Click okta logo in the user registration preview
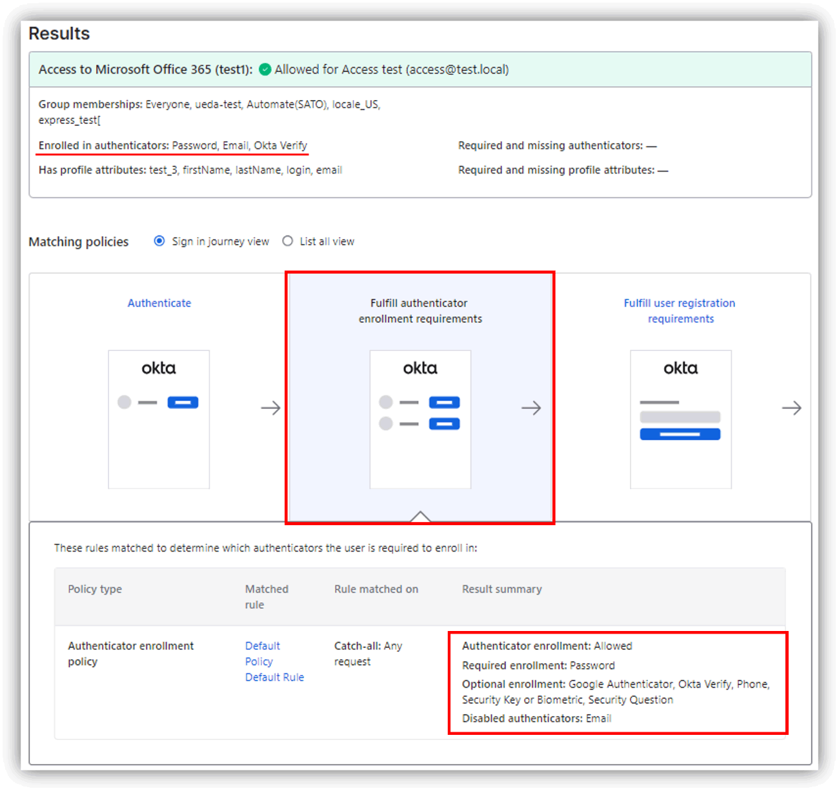The height and width of the screenshot is (791, 839). point(680,368)
